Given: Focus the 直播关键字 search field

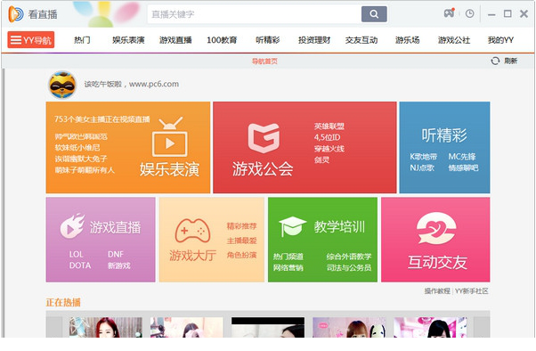Looking at the screenshot, I should [254, 14].
